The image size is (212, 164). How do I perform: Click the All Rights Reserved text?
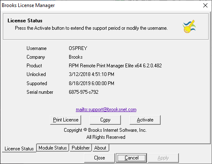(106, 137)
